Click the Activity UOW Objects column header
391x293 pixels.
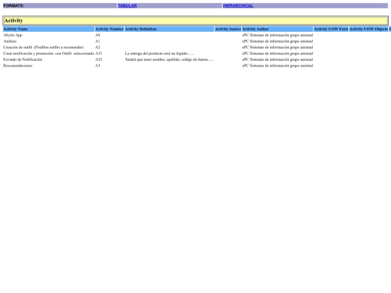tap(369, 29)
